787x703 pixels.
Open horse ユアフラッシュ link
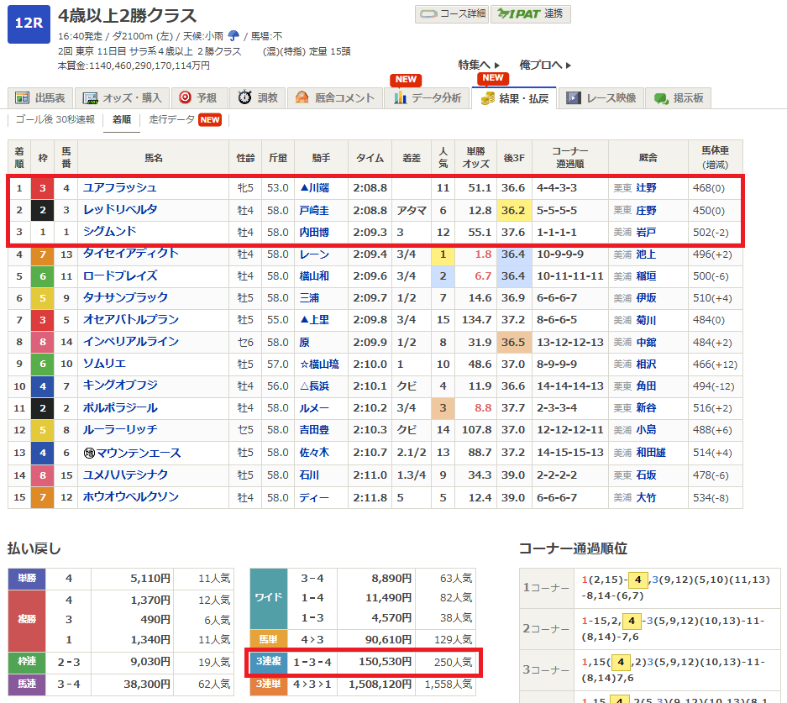point(119,188)
